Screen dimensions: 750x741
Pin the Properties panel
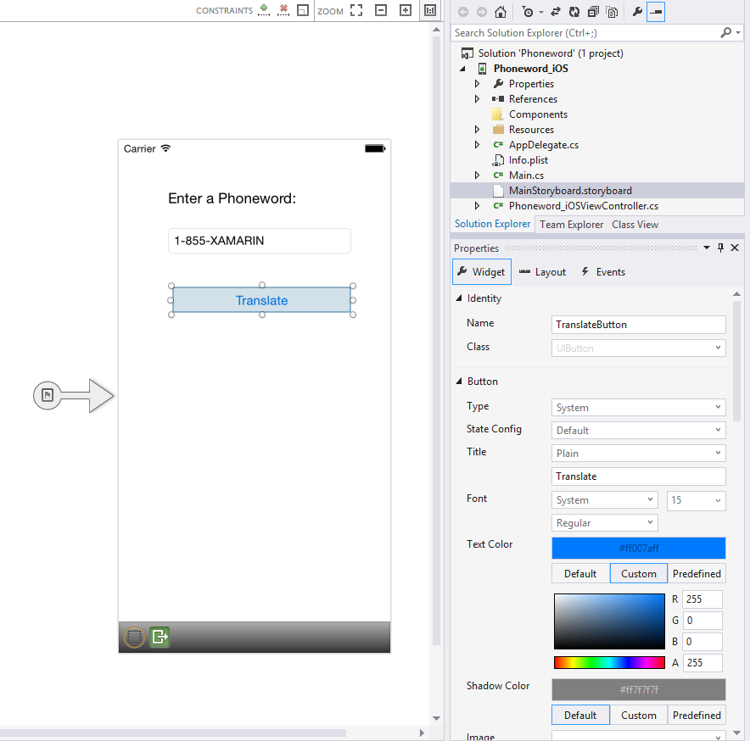pyautogui.click(x=721, y=248)
